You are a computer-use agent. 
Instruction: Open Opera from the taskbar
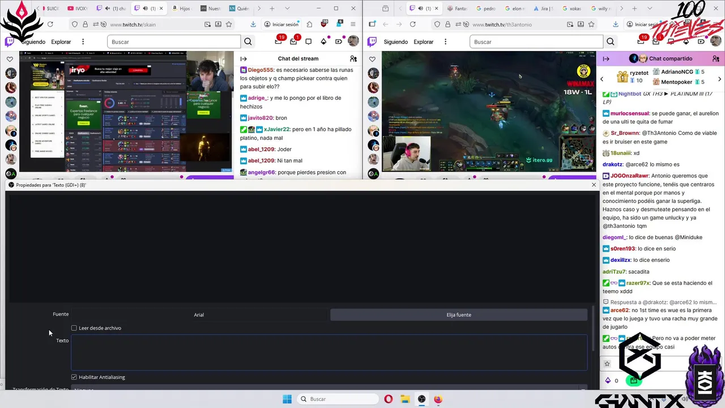(x=388, y=399)
